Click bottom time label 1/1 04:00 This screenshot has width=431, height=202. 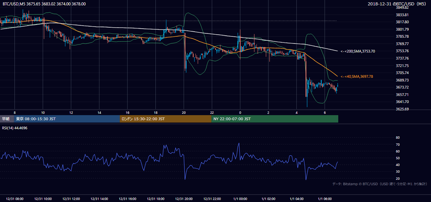[296, 199]
